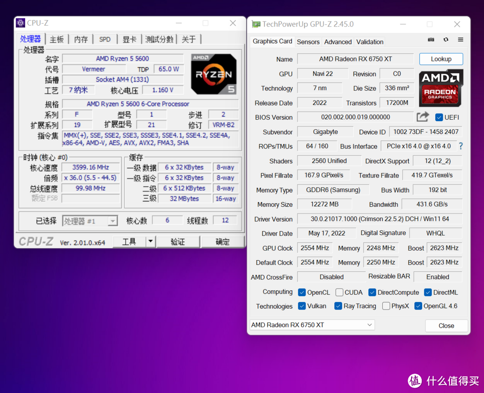Click the TDP value 65.0 W

pos(169,69)
